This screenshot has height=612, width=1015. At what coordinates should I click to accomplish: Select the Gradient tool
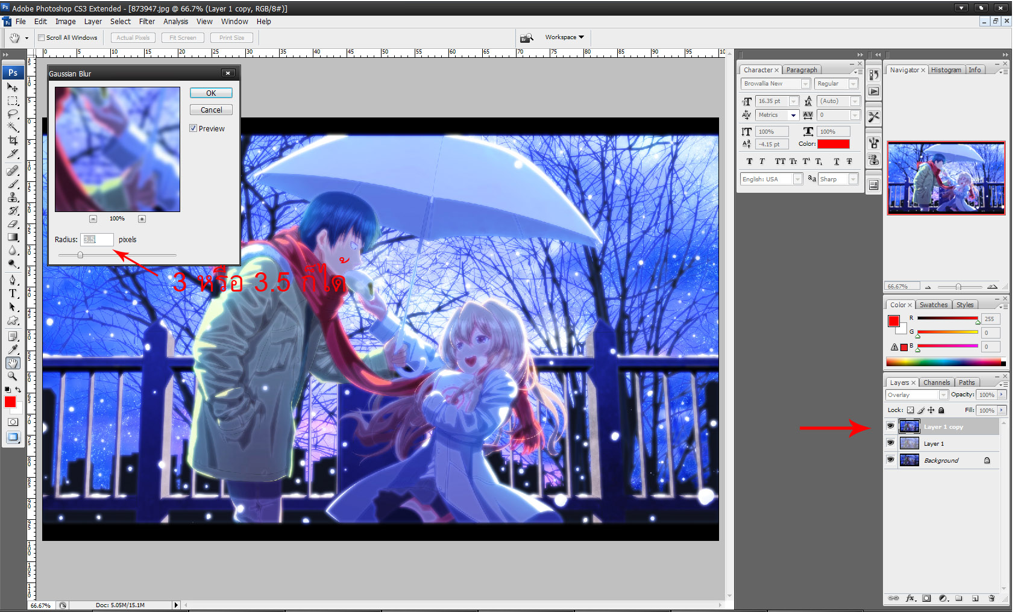pos(13,237)
